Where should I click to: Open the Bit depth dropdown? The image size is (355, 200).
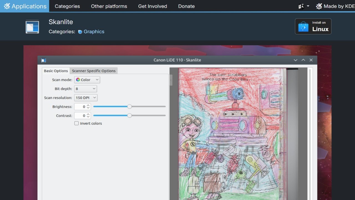(x=85, y=89)
